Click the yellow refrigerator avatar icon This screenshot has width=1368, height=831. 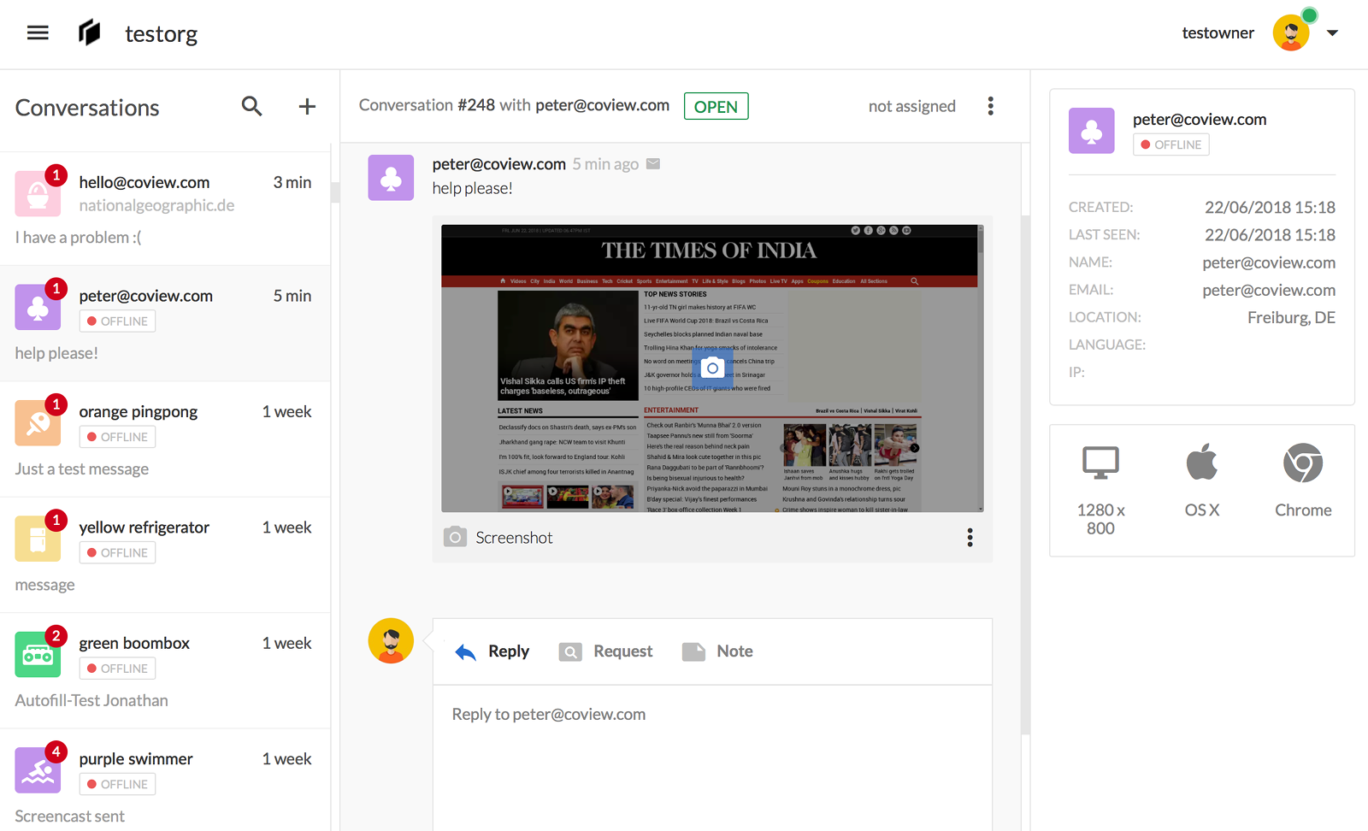38,539
